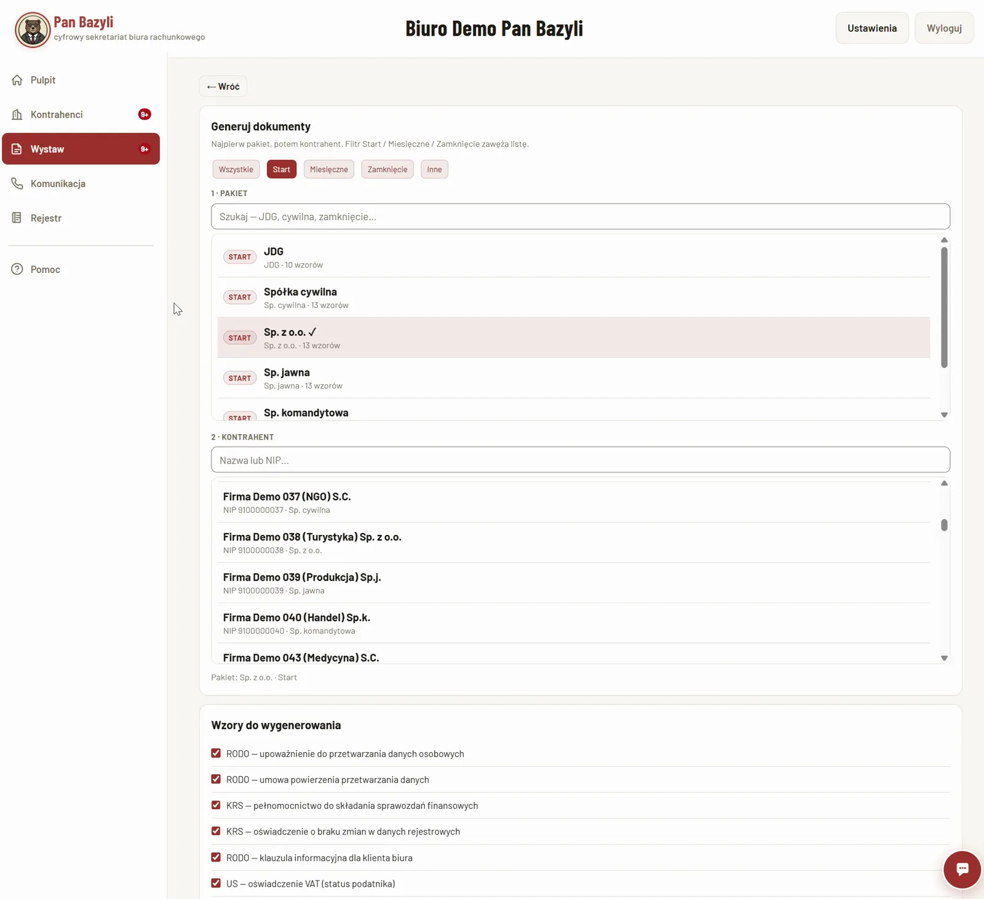Uncheck RODO klauzula informacyjna checkbox

click(x=216, y=857)
